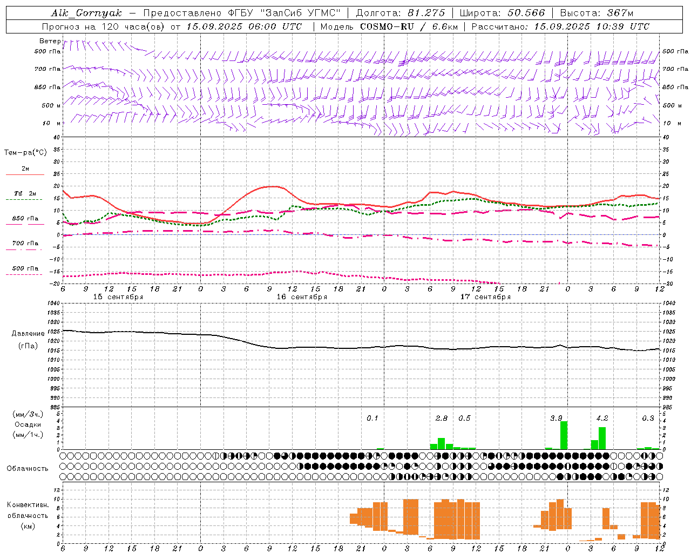691x553 pixels.
Task: Click the Облачность cloud cover label
Action: coord(28,469)
